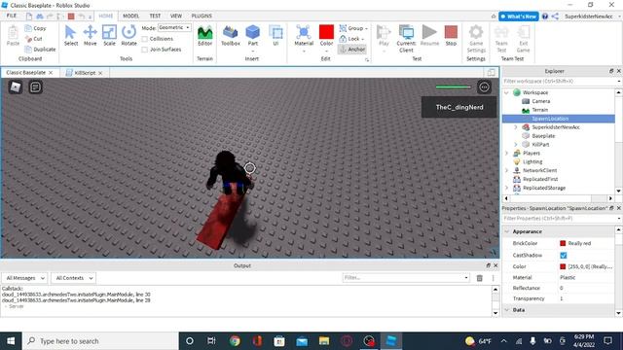
Task: Open the three-dots menu in viewport
Action: point(484,87)
